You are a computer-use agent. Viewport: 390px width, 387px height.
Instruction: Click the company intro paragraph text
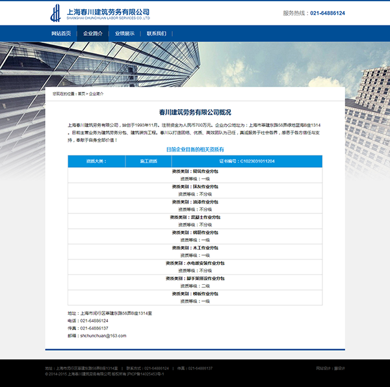(x=194, y=133)
